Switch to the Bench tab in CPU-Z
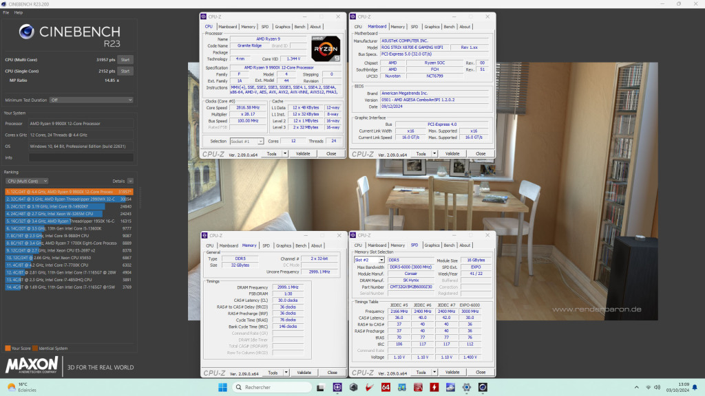705x396 pixels. (x=299, y=26)
